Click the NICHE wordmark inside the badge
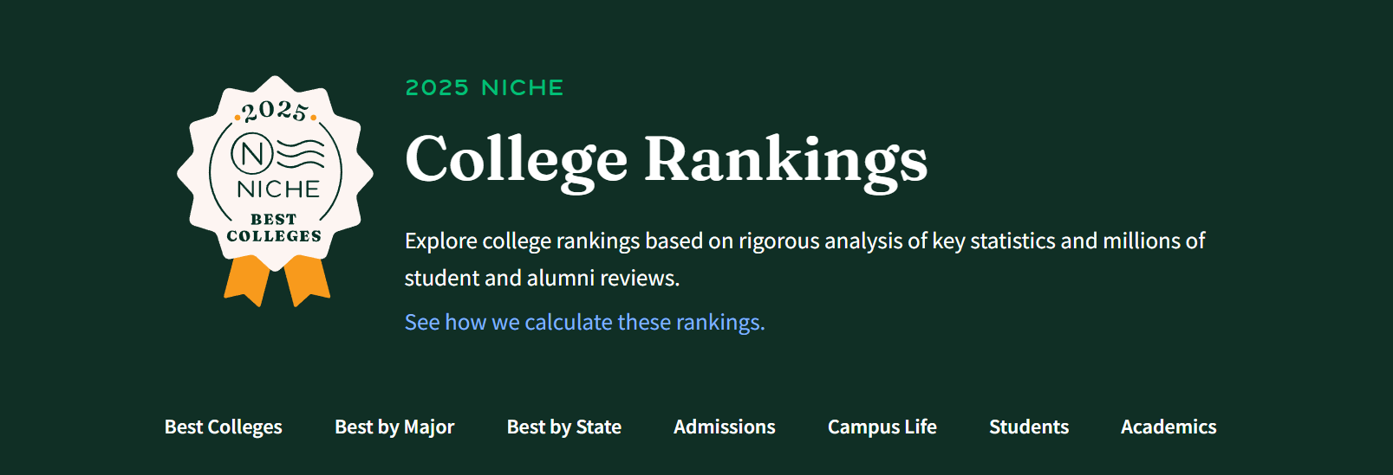Viewport: 1393px width, 475px height. (278, 189)
